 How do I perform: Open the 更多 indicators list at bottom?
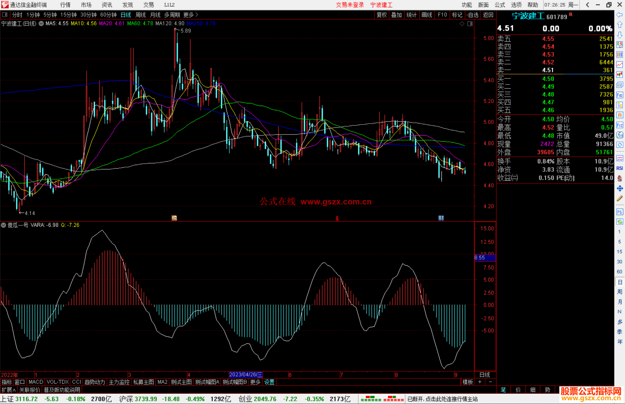click(255, 382)
